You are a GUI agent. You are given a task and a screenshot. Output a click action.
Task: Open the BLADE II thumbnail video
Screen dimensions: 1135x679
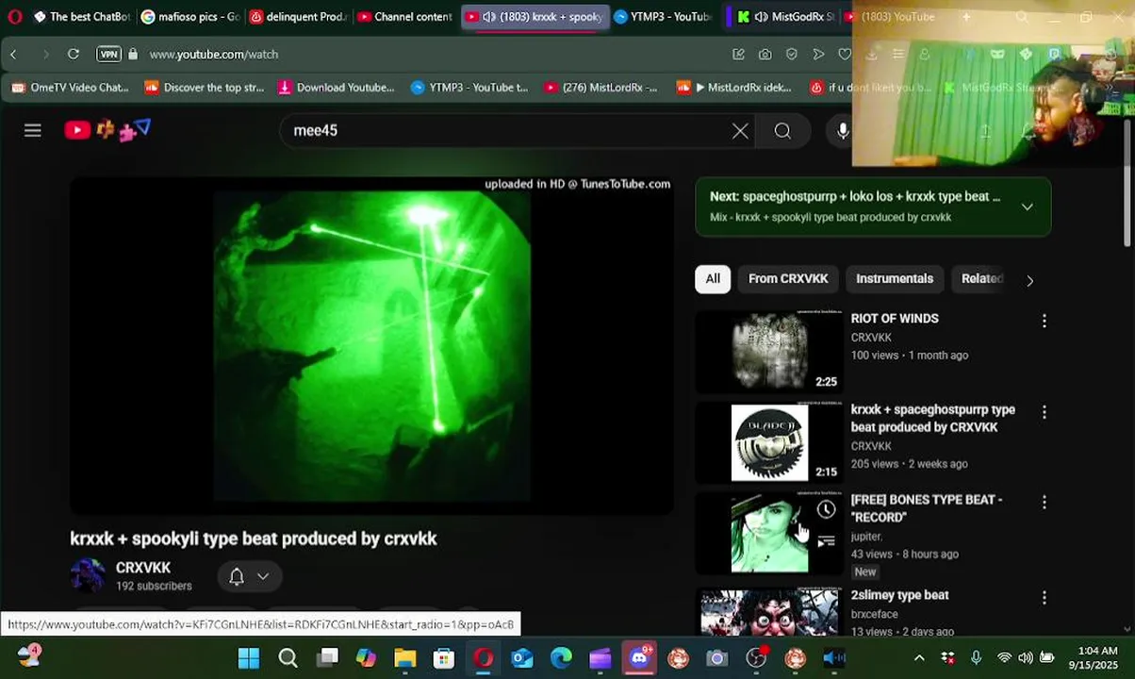tap(769, 441)
